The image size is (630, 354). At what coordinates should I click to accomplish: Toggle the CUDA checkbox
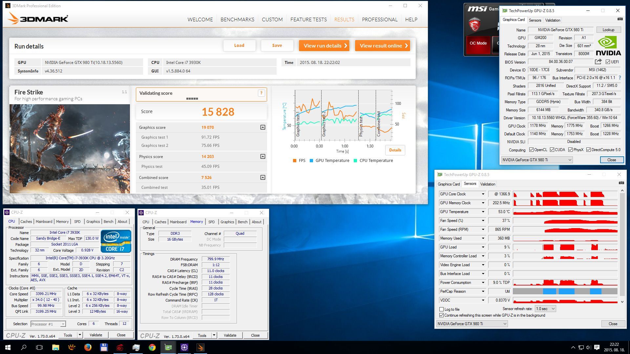552,150
